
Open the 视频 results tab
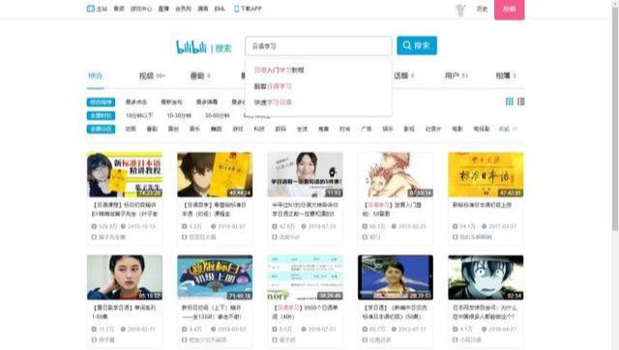point(152,75)
